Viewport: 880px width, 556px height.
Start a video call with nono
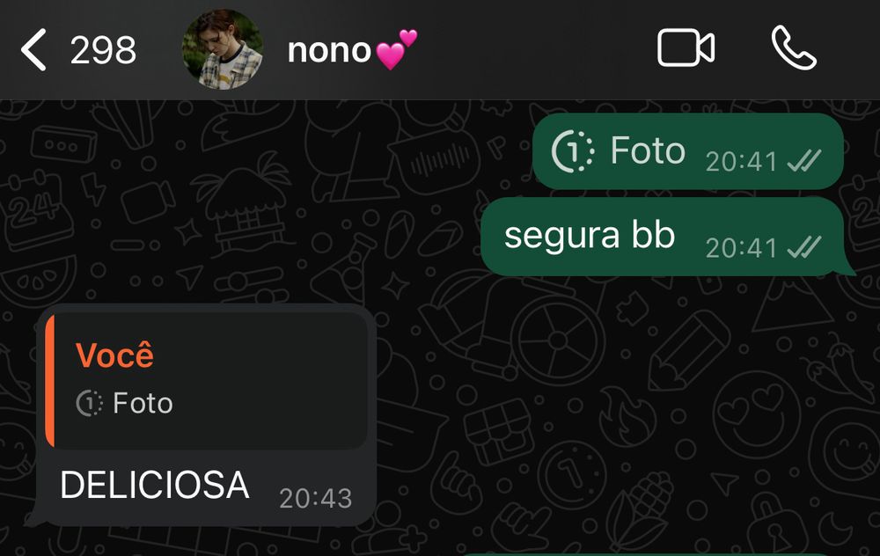(686, 48)
